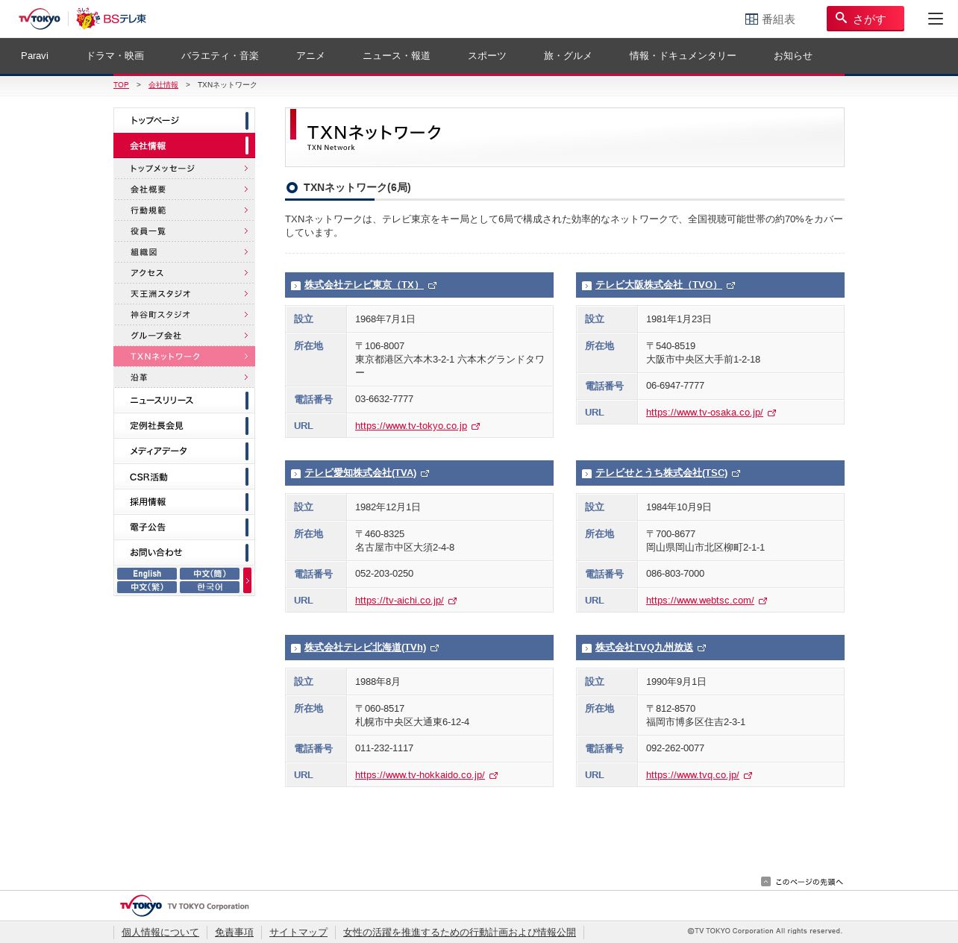Select Paravi in the navigation bar

[x=34, y=56]
